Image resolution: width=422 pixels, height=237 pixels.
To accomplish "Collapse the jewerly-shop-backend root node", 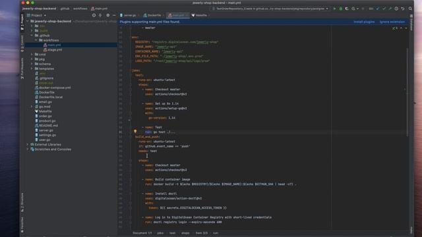I will point(28,21).
